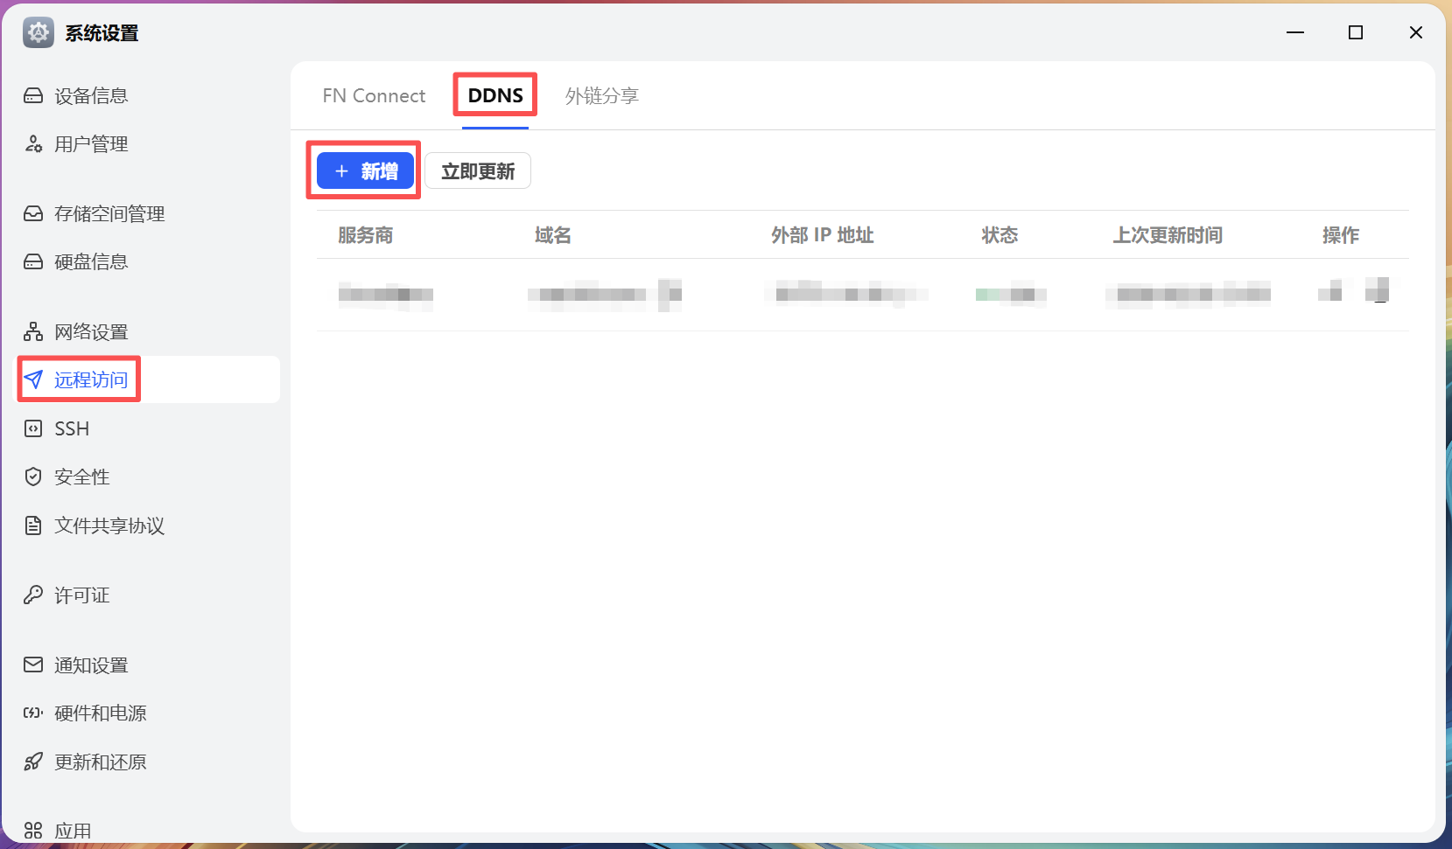
Task: Click the 立即更新 button
Action: 478,171
